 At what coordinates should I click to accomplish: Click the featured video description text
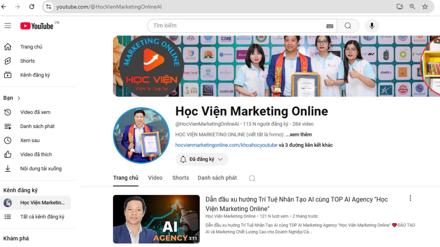(x=310, y=228)
